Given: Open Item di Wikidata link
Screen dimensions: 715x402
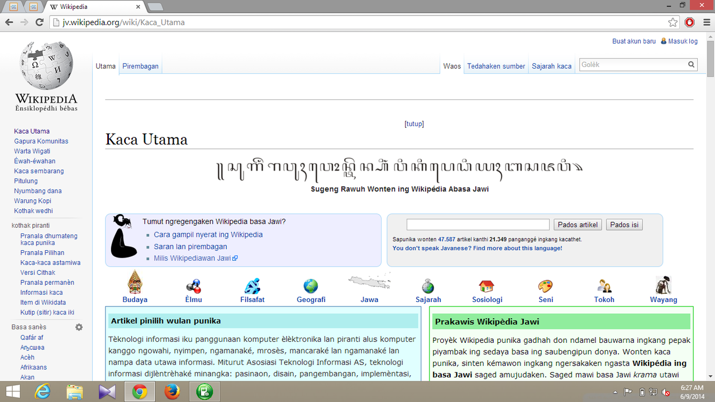Looking at the screenshot, I should pyautogui.click(x=43, y=303).
